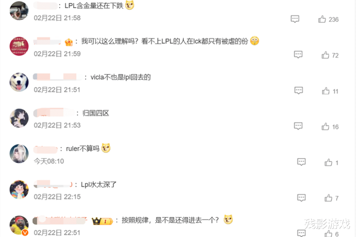Screen dimensions: 356x237
Task: Reply to the Lpl水太深了 comment
Action: 301,198
